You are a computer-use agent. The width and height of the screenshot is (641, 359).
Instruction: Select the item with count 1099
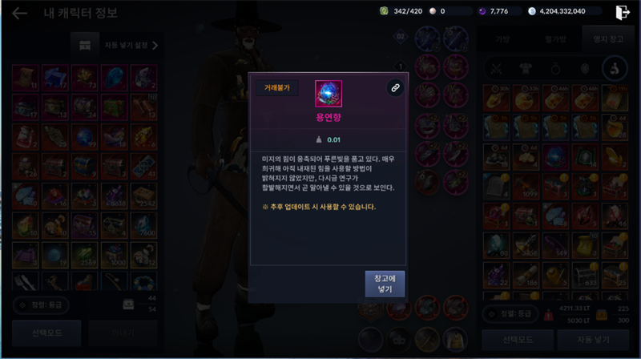526,187
